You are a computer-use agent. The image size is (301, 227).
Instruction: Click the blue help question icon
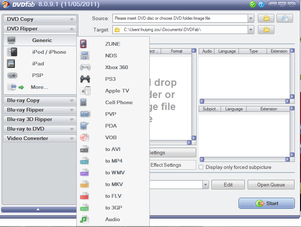(261, 4)
